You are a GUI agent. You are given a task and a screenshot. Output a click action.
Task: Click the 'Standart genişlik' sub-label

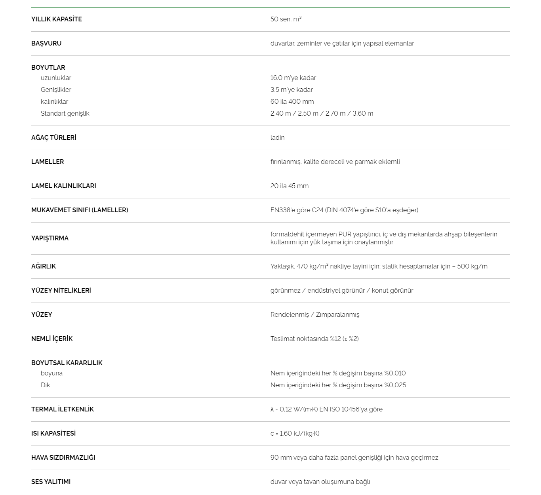point(65,113)
